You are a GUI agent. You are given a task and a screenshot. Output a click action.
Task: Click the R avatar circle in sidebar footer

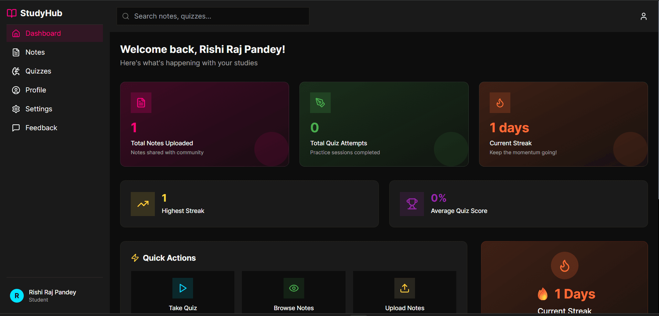(x=17, y=296)
